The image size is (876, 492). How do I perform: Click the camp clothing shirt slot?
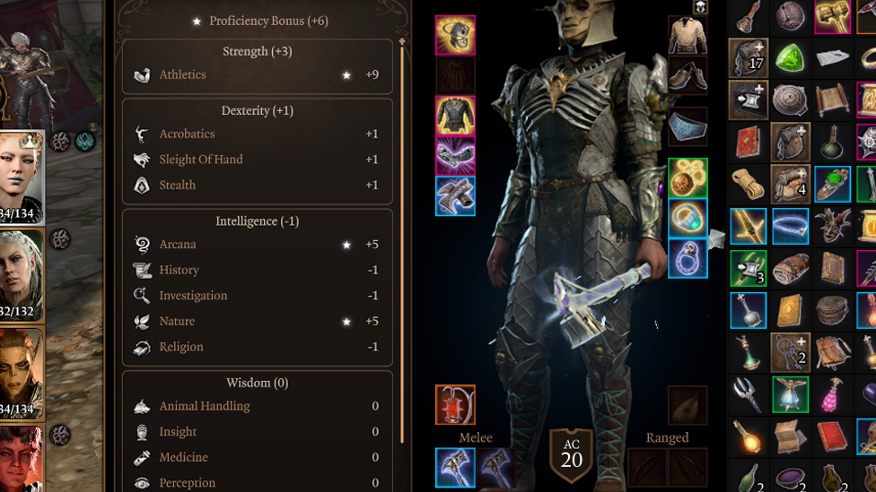[x=688, y=35]
